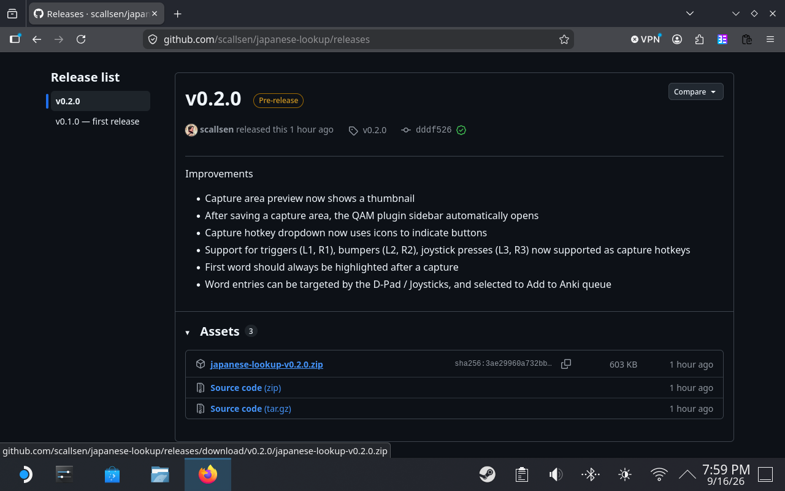The image size is (785, 491).
Task: Click the file icon beside Source code (zip)
Action: pyautogui.click(x=200, y=388)
